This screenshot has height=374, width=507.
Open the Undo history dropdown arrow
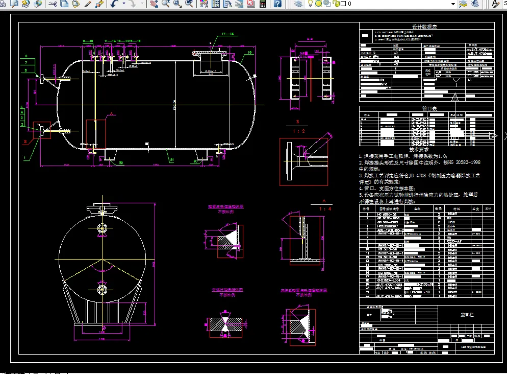point(124,4)
